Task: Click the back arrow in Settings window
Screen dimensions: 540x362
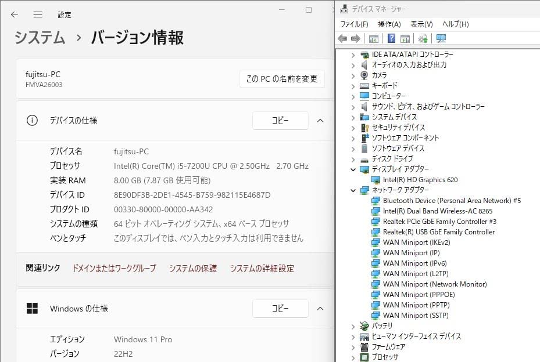Action: coord(14,15)
